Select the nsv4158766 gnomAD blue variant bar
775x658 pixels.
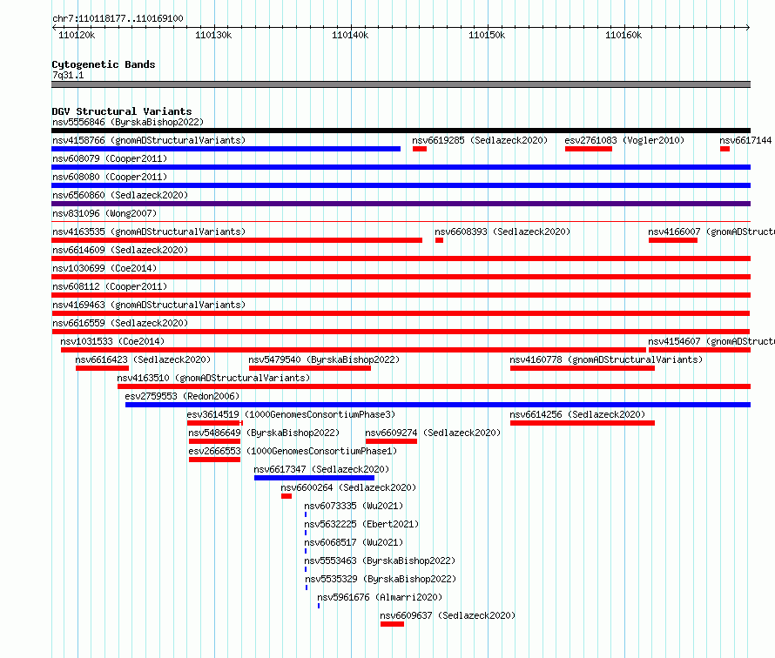226,149
